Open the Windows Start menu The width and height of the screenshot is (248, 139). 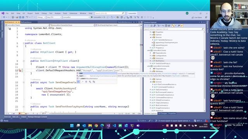pyautogui.click(x=72, y=125)
